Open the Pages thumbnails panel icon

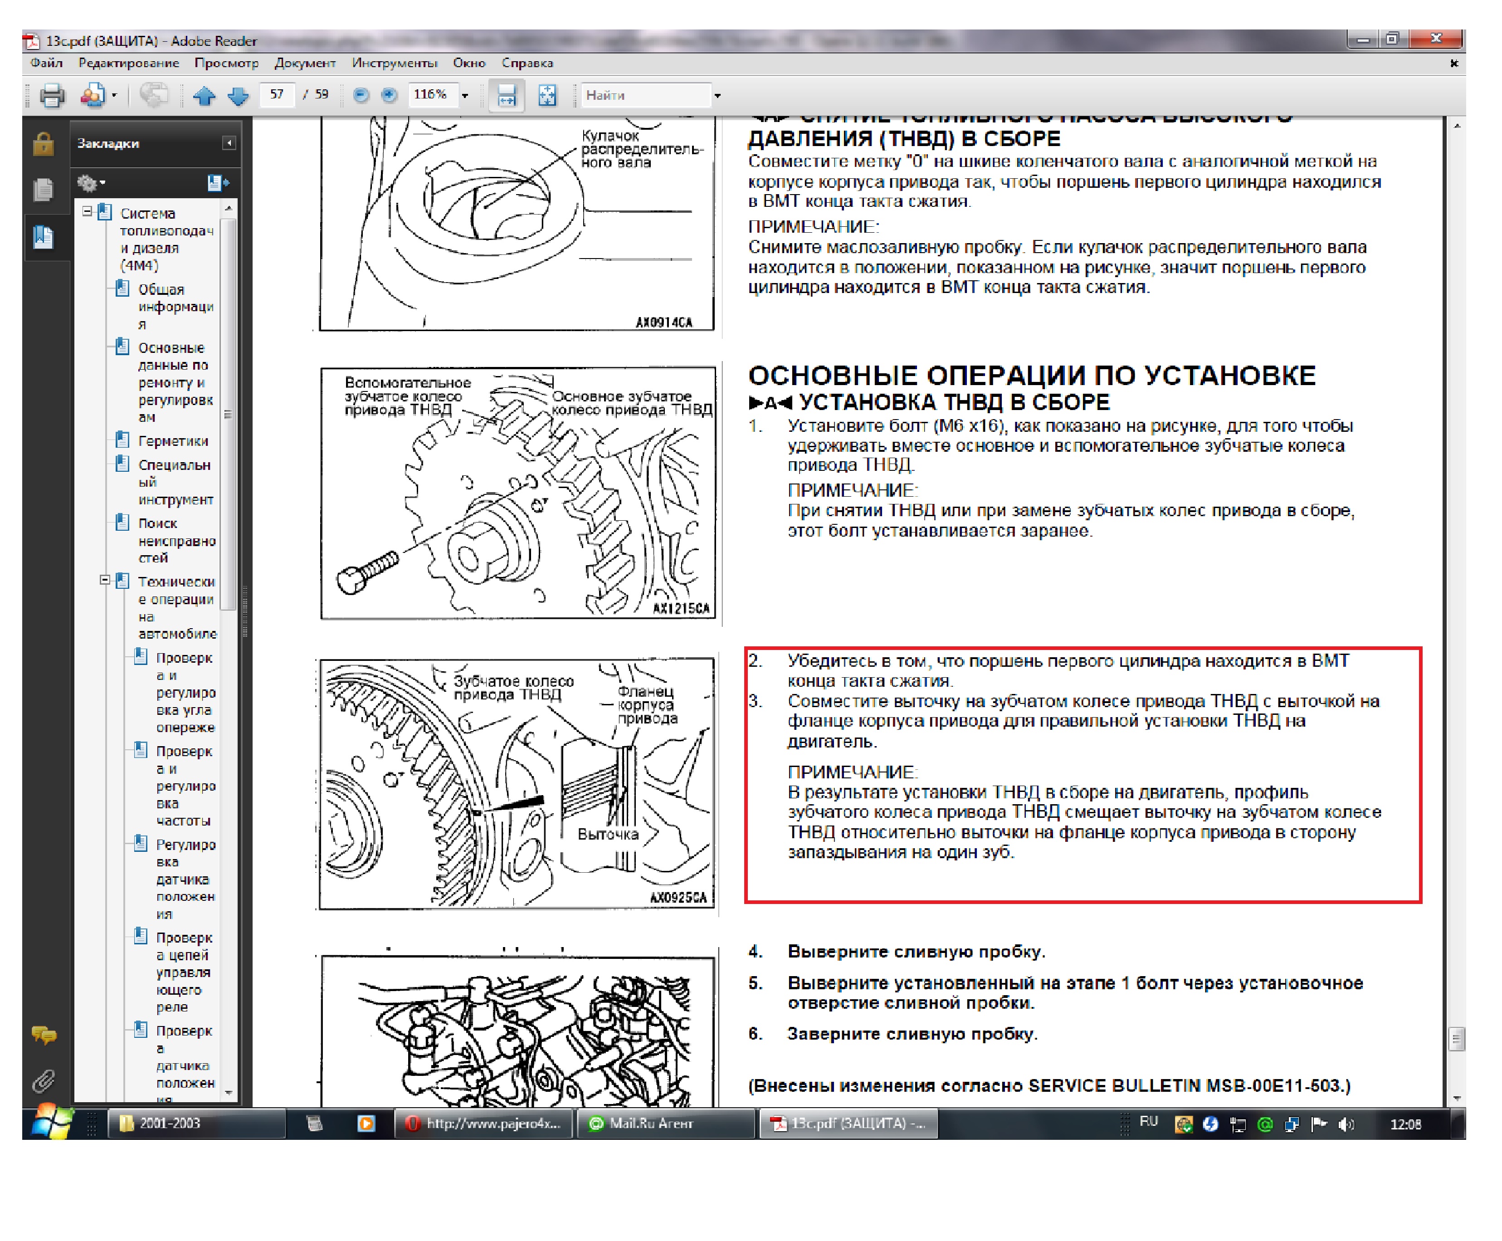click(44, 190)
